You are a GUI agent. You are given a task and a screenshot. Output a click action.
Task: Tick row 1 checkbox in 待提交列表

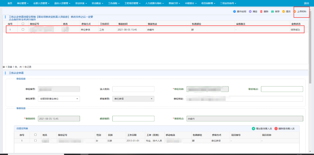point(35,141)
